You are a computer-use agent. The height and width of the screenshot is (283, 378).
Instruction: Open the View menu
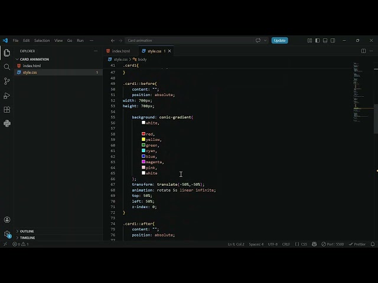click(58, 41)
